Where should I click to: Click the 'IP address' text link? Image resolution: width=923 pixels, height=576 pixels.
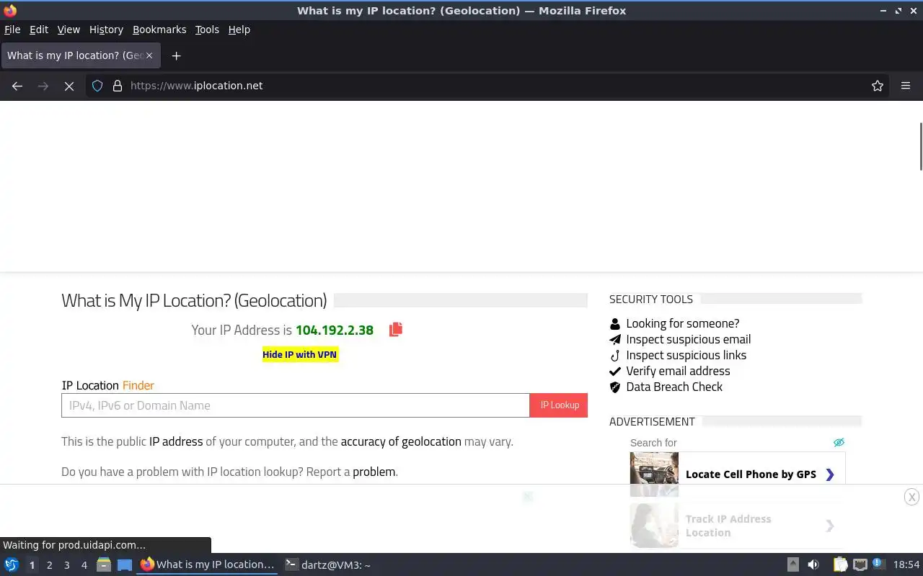[x=176, y=441]
